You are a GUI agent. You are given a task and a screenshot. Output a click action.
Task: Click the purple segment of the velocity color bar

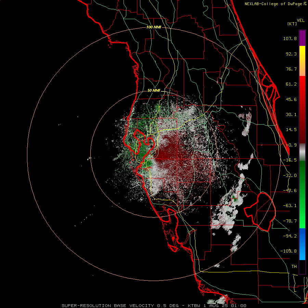tap(302, 38)
